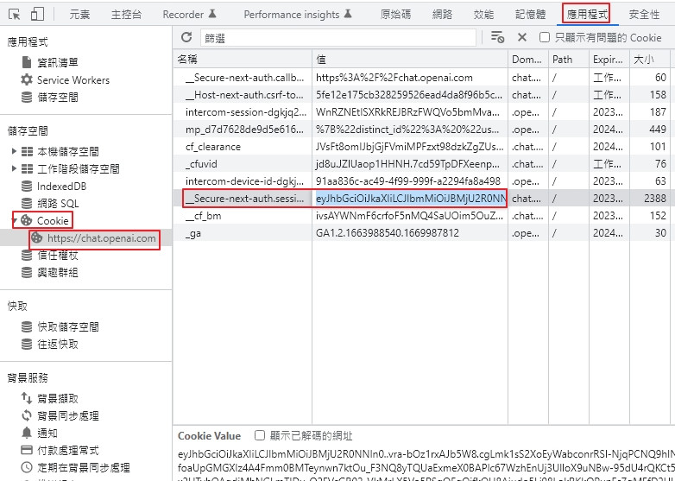Select __Secure-next-auth.session cookie name
Screen dimensions: 675x481
pos(245,199)
